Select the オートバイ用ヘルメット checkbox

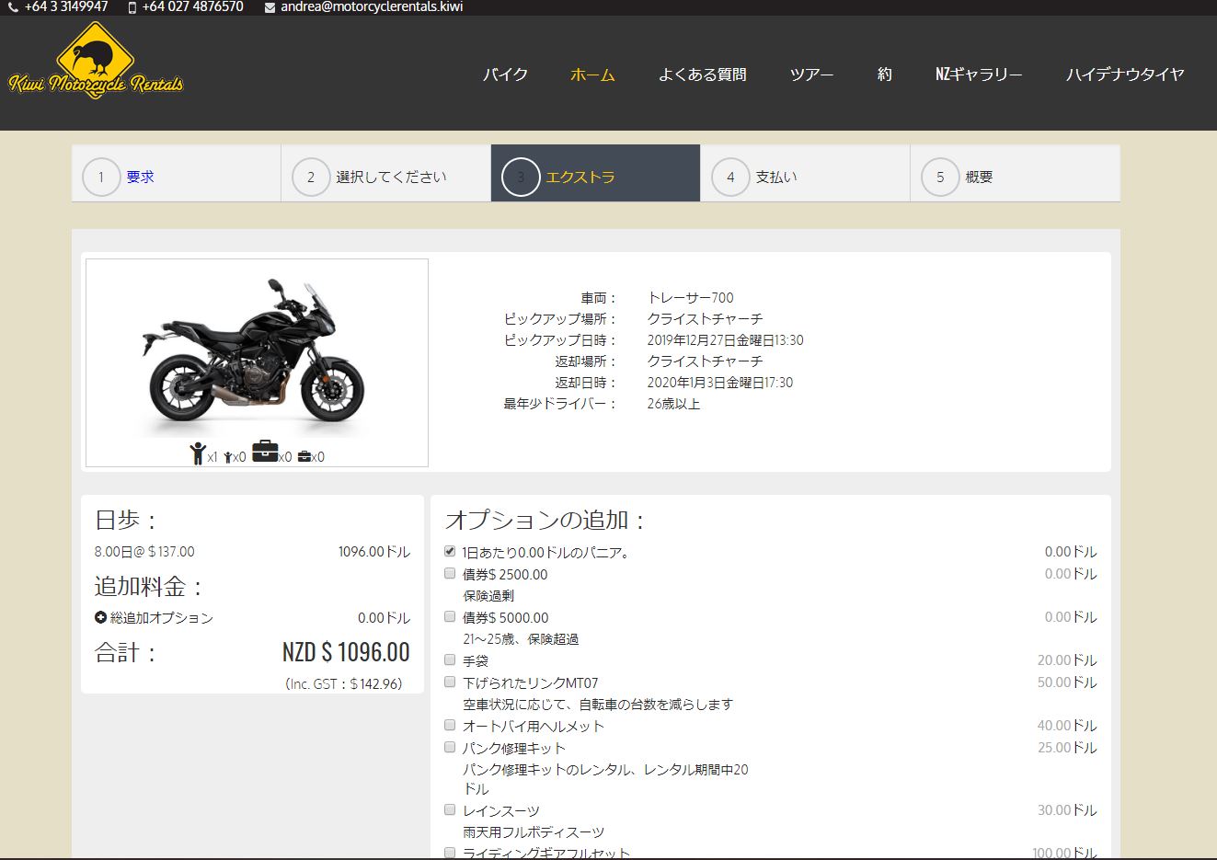click(450, 725)
